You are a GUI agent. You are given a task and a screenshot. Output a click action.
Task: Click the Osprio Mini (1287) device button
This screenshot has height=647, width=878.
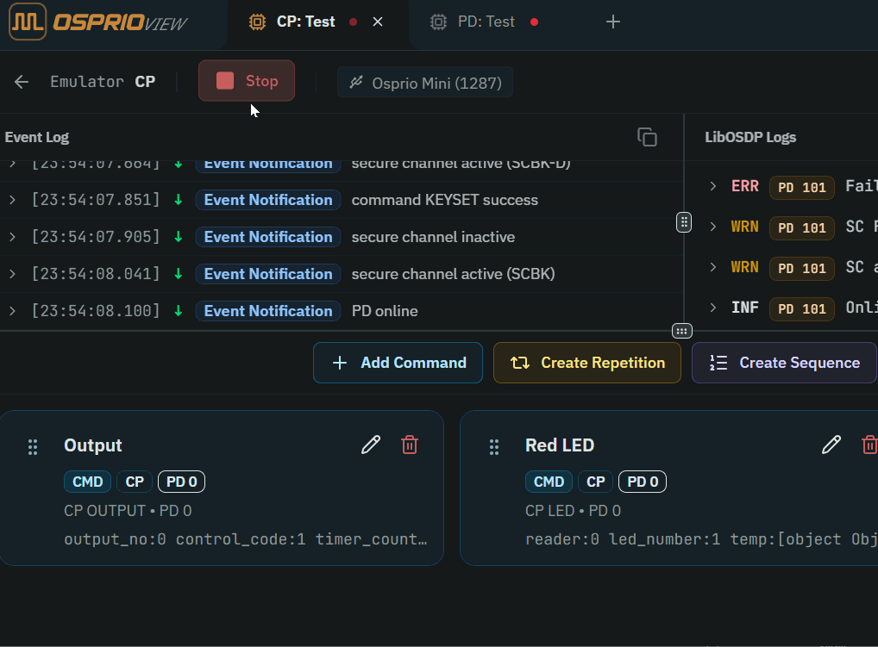click(425, 83)
